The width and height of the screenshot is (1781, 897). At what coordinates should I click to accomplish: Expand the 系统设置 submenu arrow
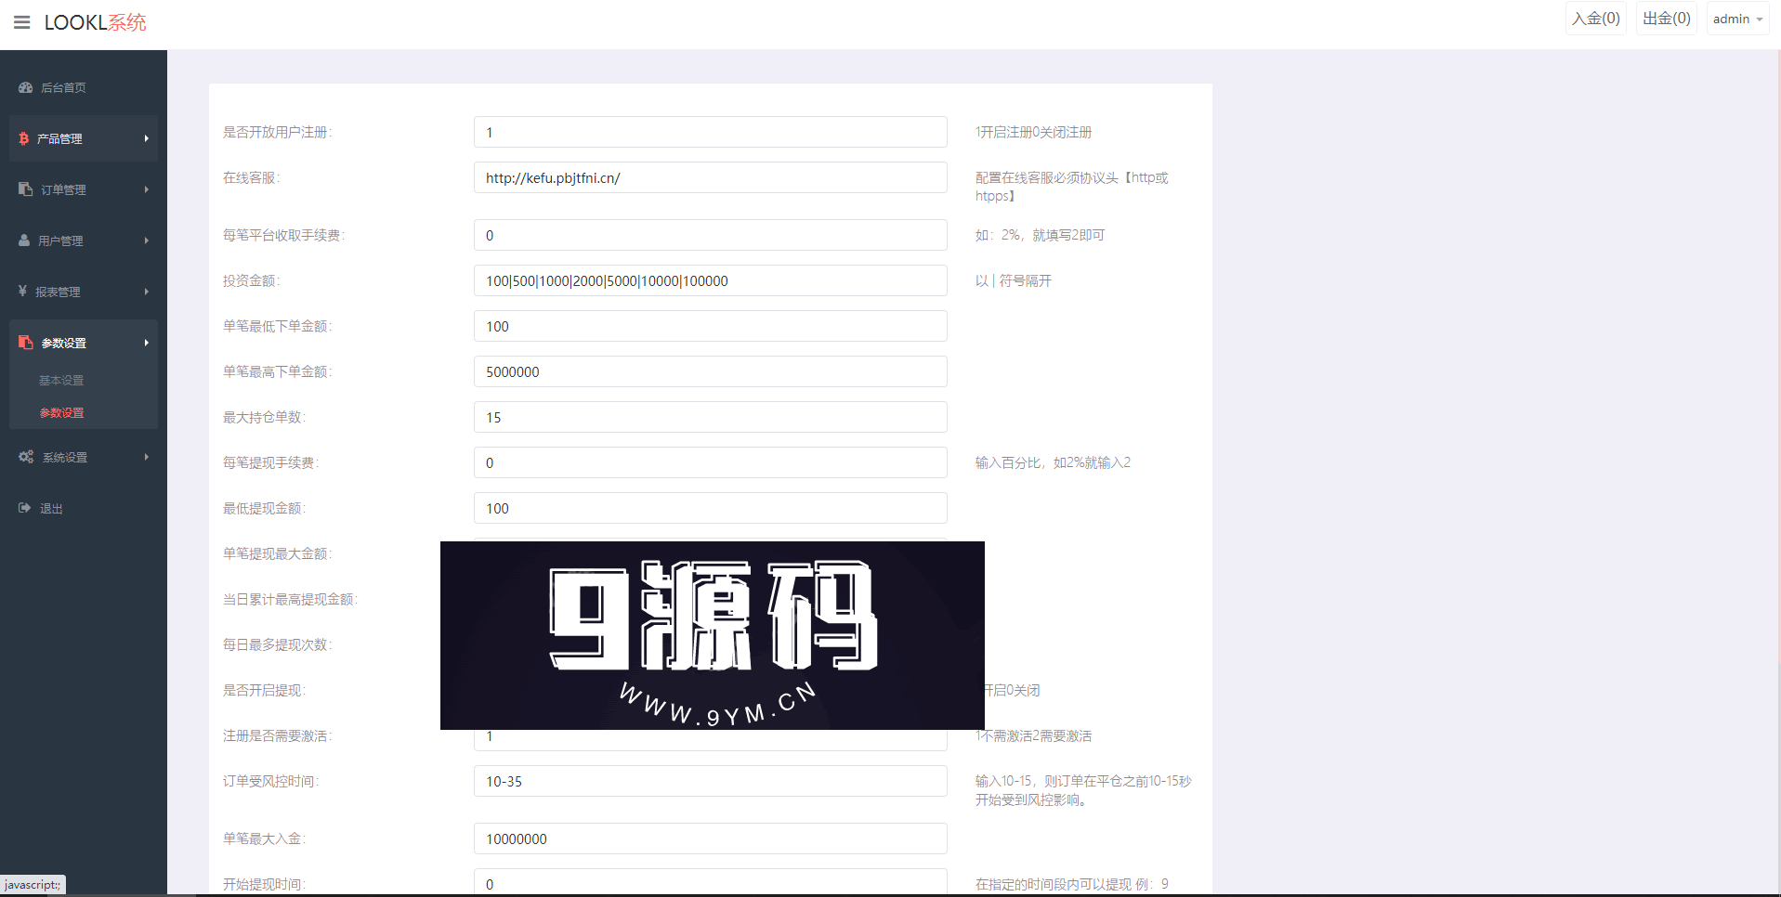[x=146, y=457]
